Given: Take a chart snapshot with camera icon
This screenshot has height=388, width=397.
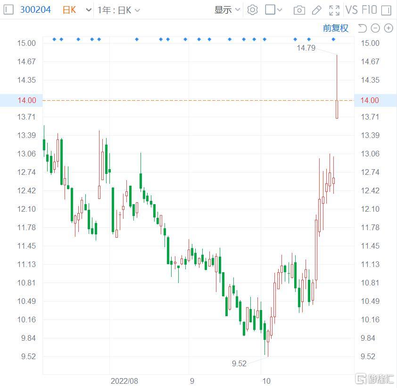Looking at the screenshot, I should click(x=299, y=10).
